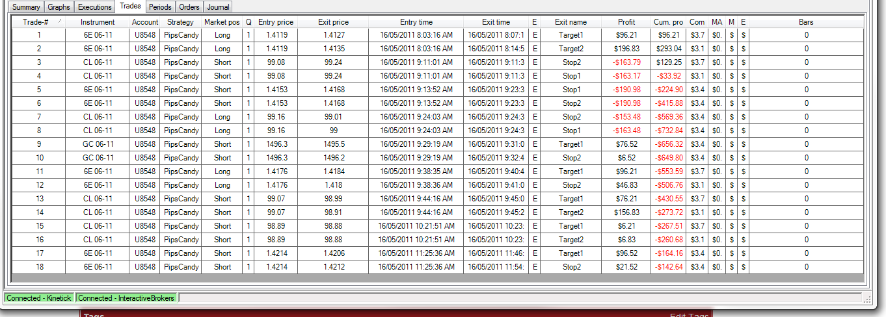Image resolution: width=886 pixels, height=317 pixels.
Task: Switch to the Journal tab
Action: 217,7
